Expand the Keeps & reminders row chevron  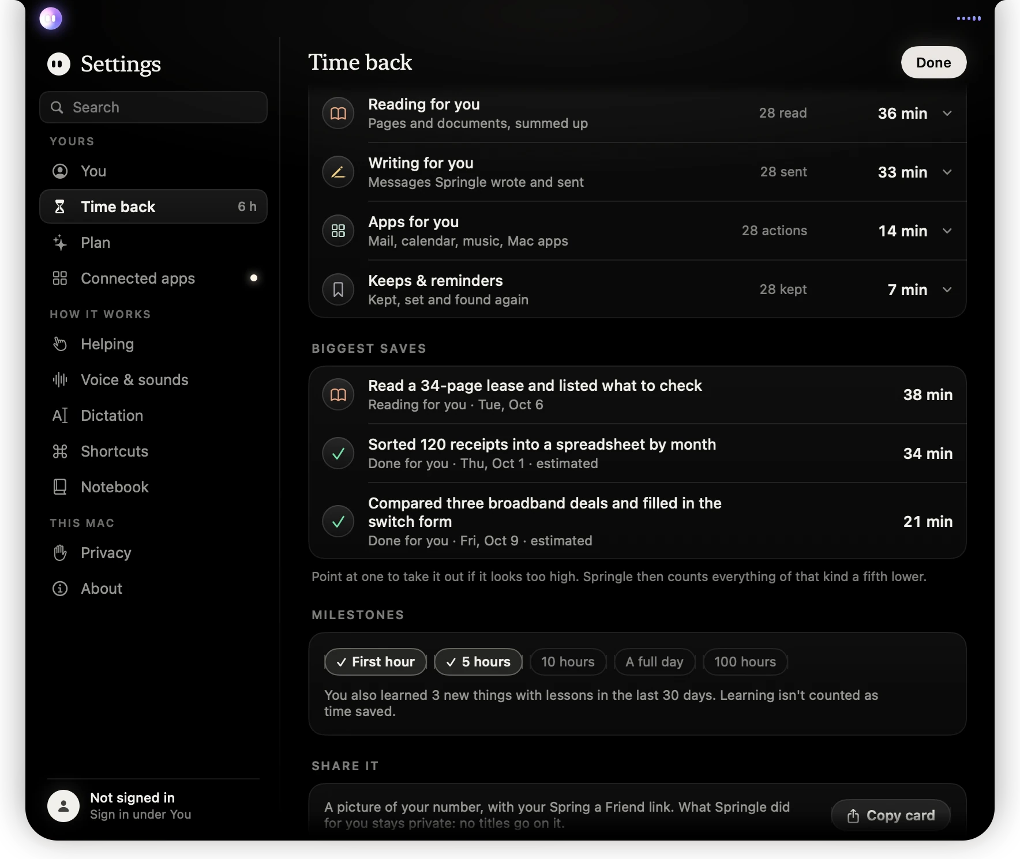tap(947, 289)
